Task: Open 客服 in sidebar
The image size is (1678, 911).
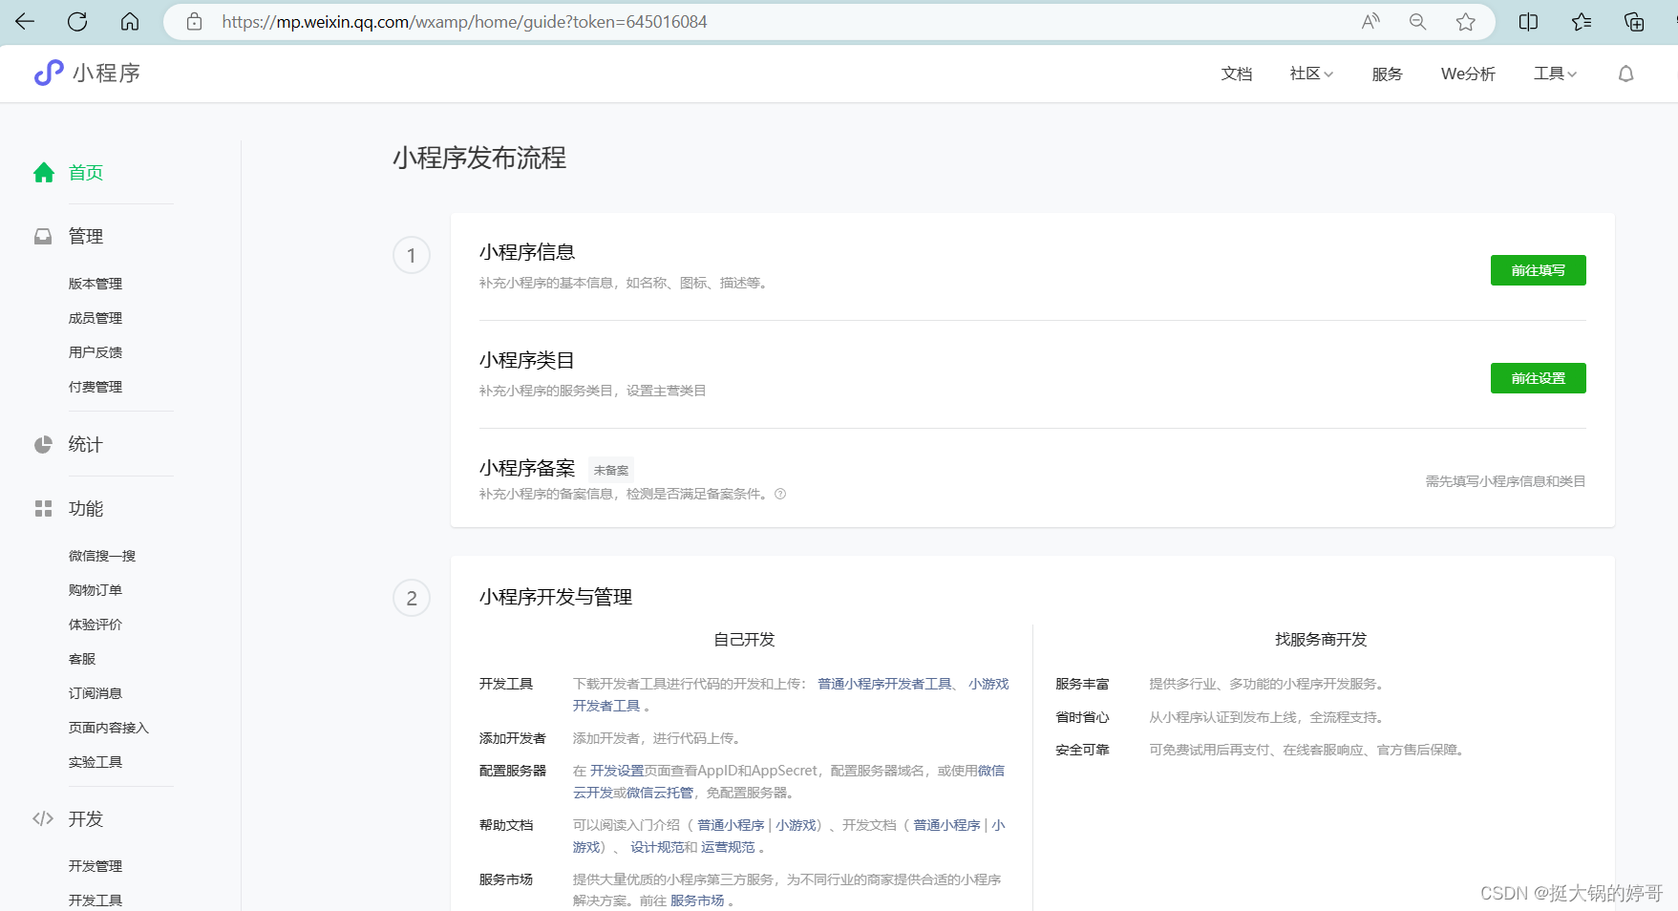Action: [82, 659]
